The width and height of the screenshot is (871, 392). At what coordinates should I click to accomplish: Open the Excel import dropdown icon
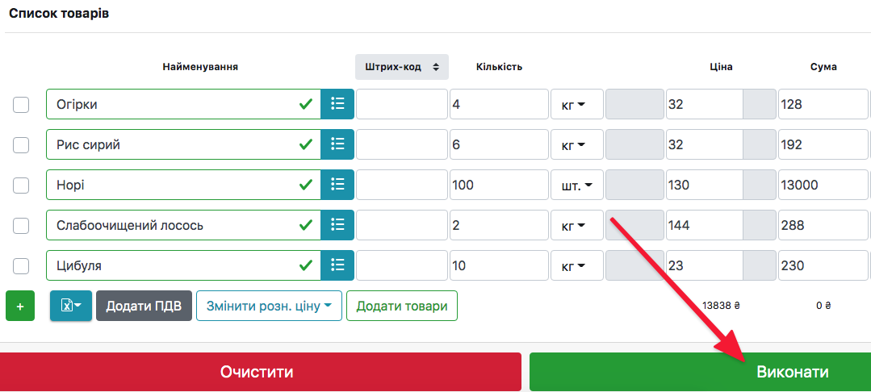pyautogui.click(x=71, y=307)
